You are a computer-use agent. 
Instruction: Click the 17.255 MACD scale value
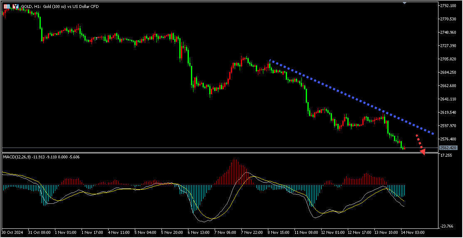tap(446, 155)
